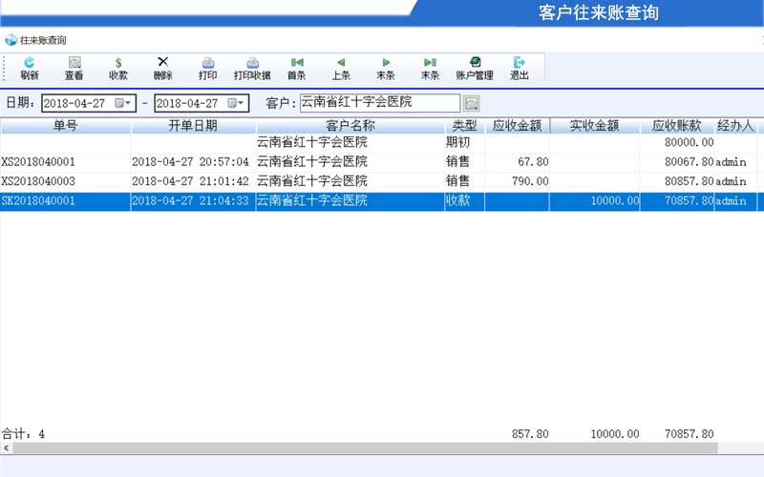Click the customer lookup icon beside 客户 field

click(x=471, y=103)
